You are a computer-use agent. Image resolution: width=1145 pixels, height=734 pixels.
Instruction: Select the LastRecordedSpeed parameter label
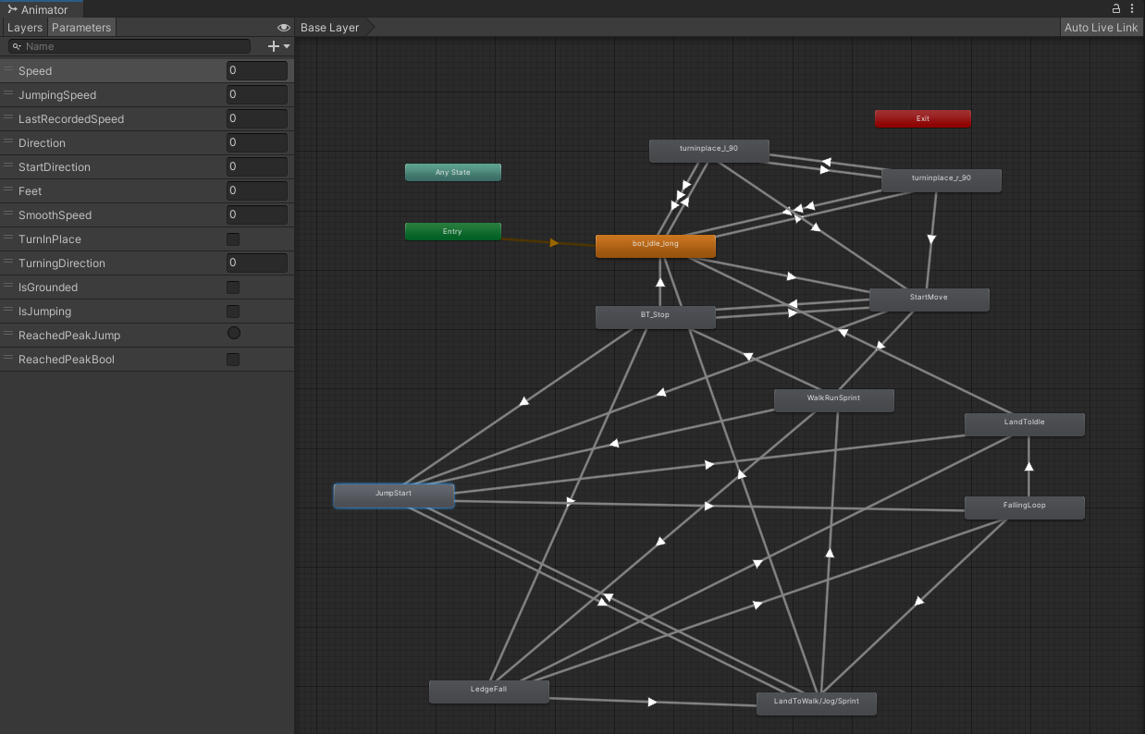[x=71, y=119]
